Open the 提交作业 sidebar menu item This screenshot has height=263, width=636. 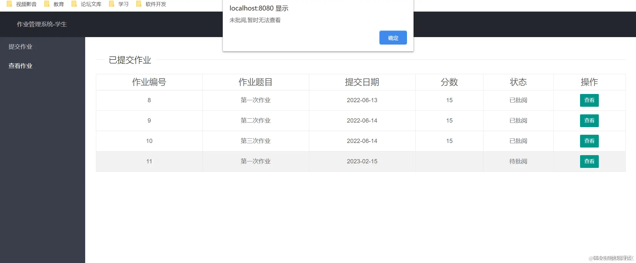pyautogui.click(x=20, y=47)
